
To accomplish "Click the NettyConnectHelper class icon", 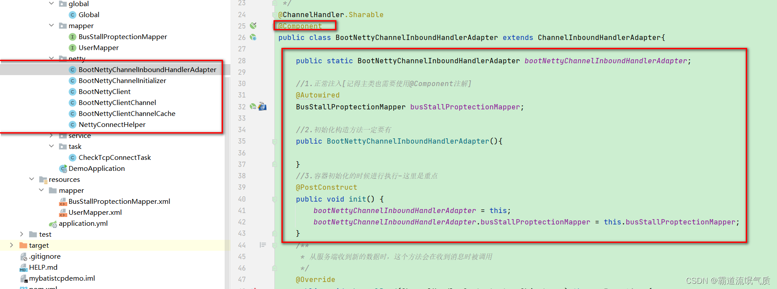I will pos(73,125).
